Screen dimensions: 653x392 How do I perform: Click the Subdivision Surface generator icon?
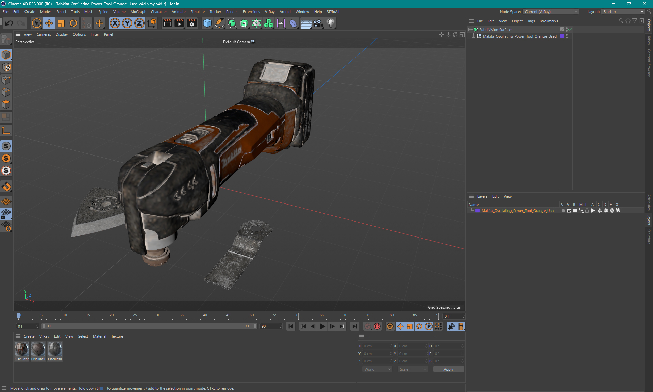232,23
